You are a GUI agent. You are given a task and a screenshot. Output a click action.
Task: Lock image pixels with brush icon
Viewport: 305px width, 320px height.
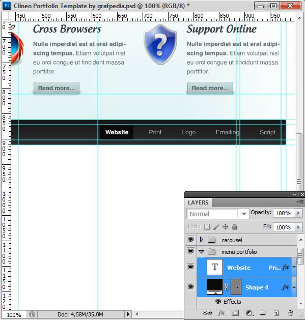pos(216,227)
